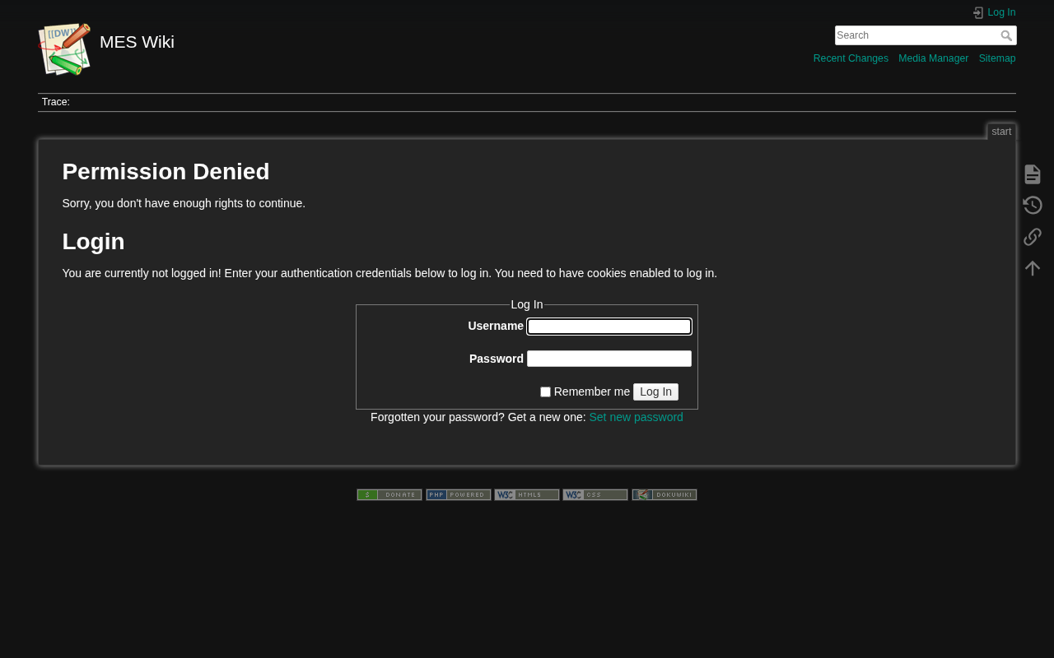Open the Sitemap menu item

tap(996, 58)
